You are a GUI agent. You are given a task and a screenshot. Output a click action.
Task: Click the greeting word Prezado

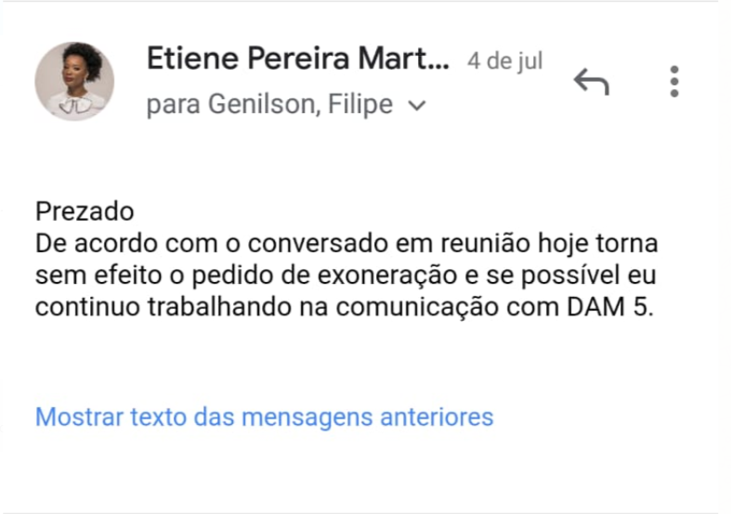(x=85, y=212)
